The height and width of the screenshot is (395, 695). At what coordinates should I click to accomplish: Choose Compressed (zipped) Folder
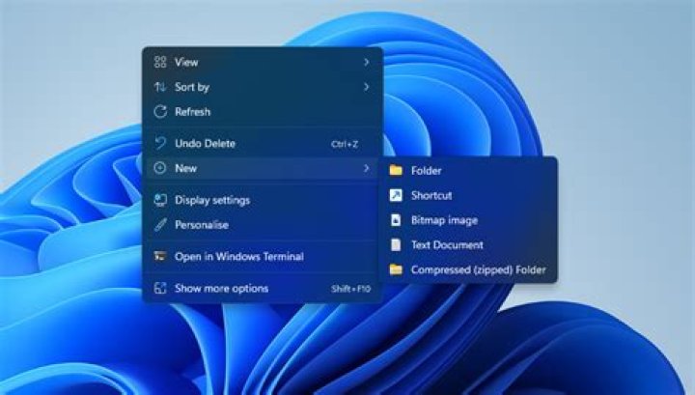point(469,269)
